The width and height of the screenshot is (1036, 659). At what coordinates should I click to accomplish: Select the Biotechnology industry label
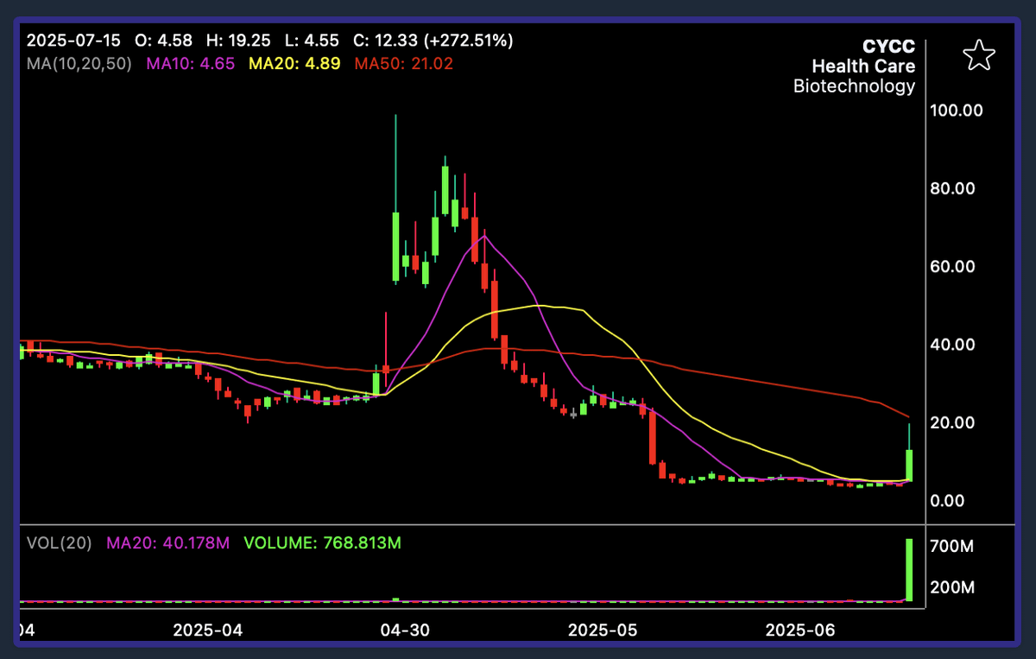(854, 86)
